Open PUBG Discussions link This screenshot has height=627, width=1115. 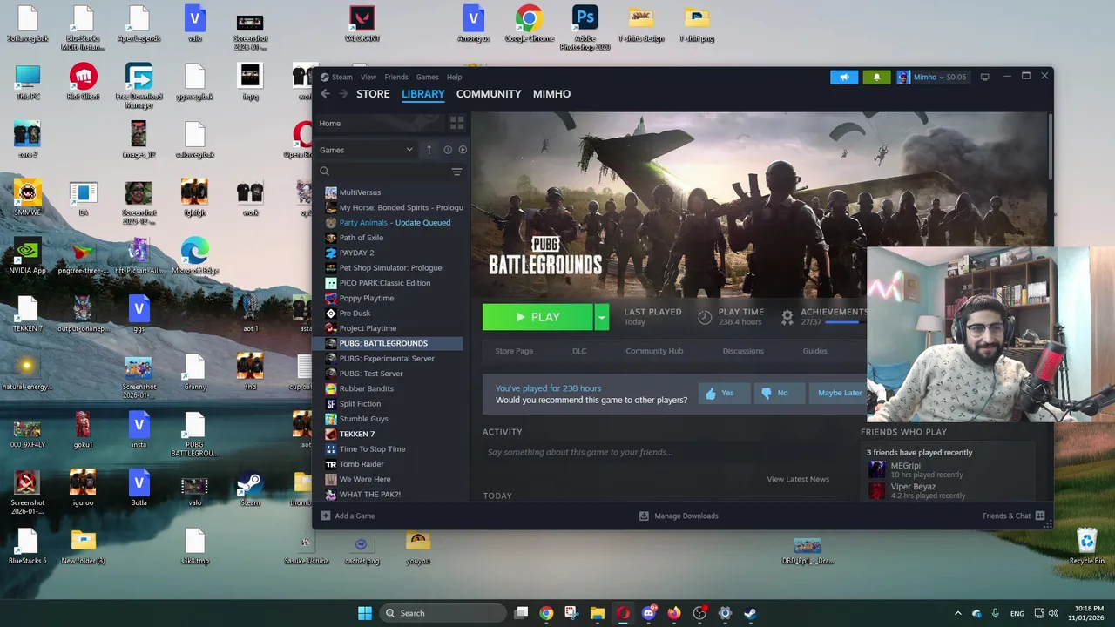coord(743,351)
